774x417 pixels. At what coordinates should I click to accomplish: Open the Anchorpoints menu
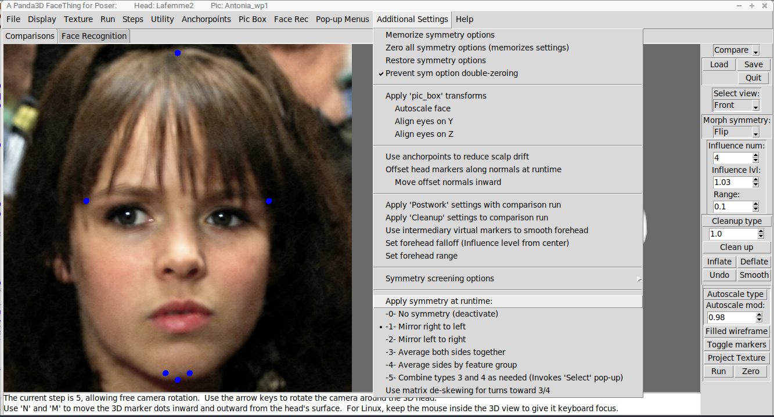pos(206,19)
